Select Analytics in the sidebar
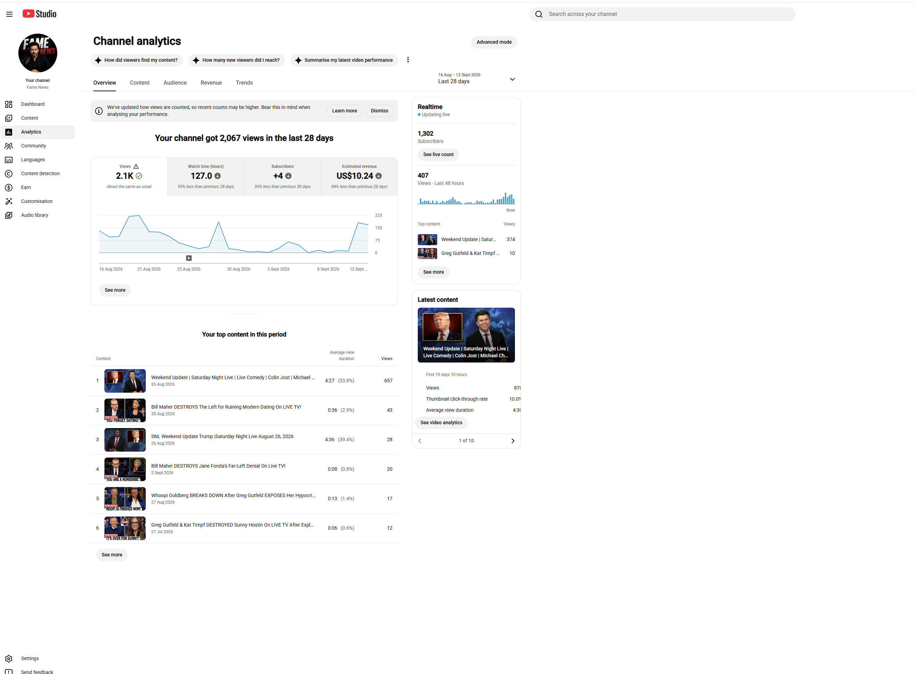The width and height of the screenshot is (915, 674). pyautogui.click(x=37, y=132)
